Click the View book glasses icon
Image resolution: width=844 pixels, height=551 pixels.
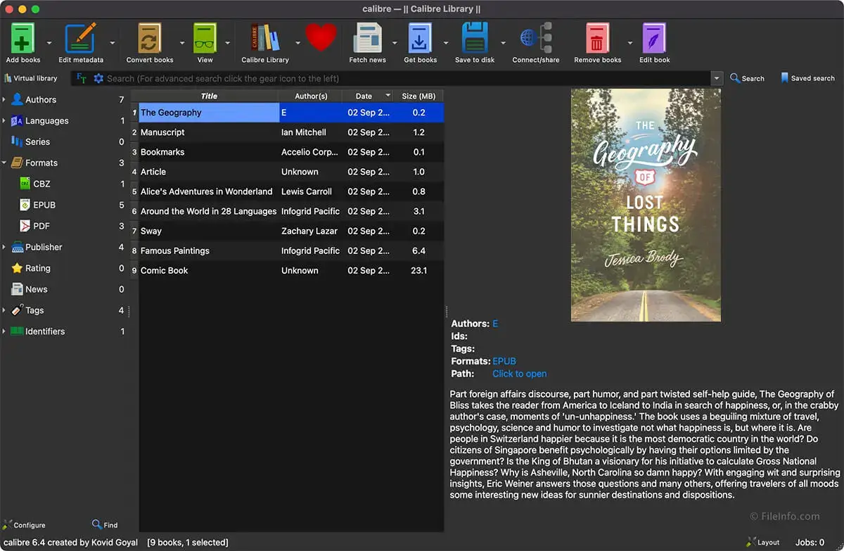tap(205, 39)
